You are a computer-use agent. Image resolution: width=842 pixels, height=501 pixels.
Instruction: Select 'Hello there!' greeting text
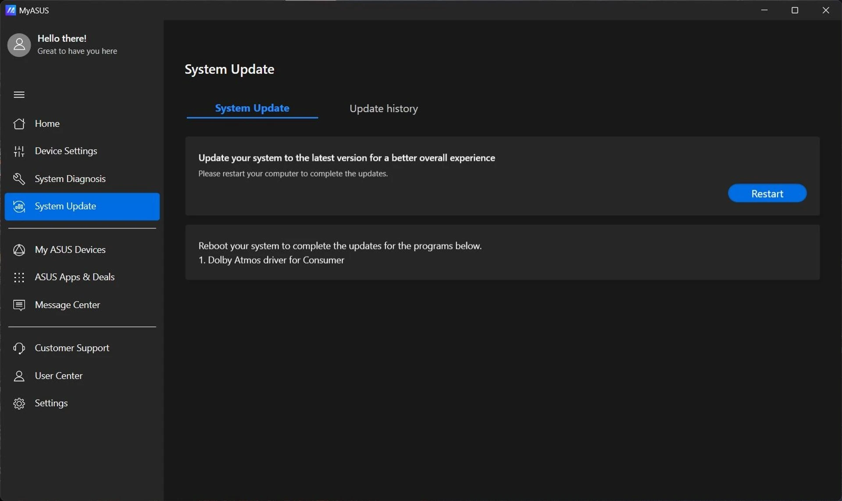pos(62,38)
